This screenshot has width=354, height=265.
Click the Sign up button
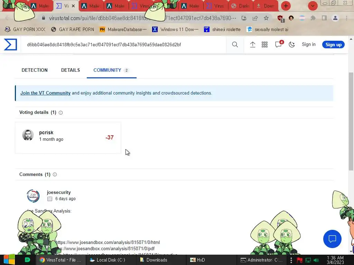333,45
